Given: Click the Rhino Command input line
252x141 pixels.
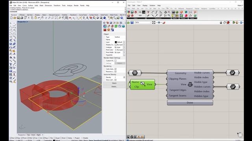Looking at the screenshot, I should pos(67,12).
